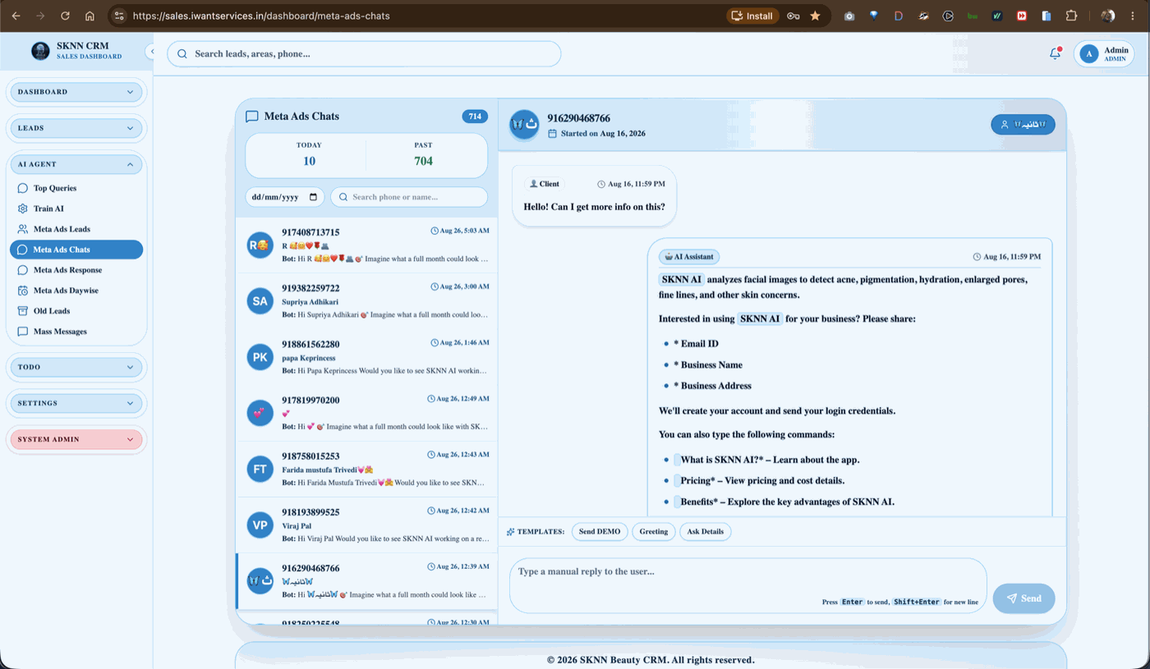Go to browser home page

(90, 16)
